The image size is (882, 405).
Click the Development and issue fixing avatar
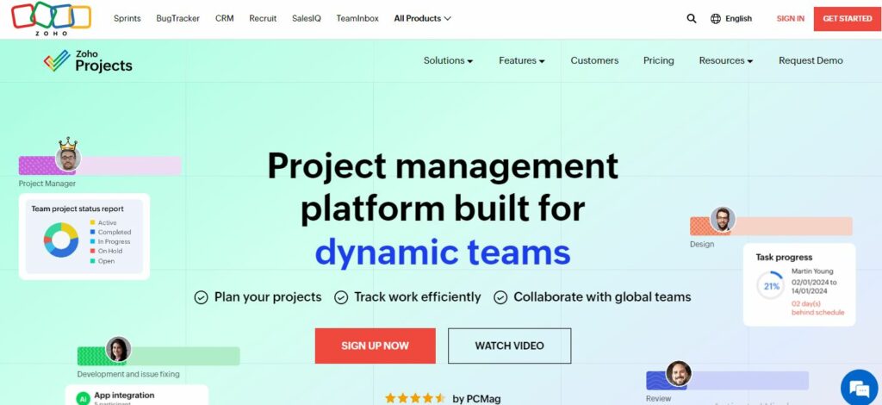click(118, 349)
